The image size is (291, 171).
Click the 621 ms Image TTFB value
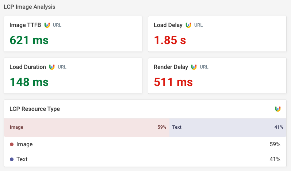pyautogui.click(x=29, y=40)
